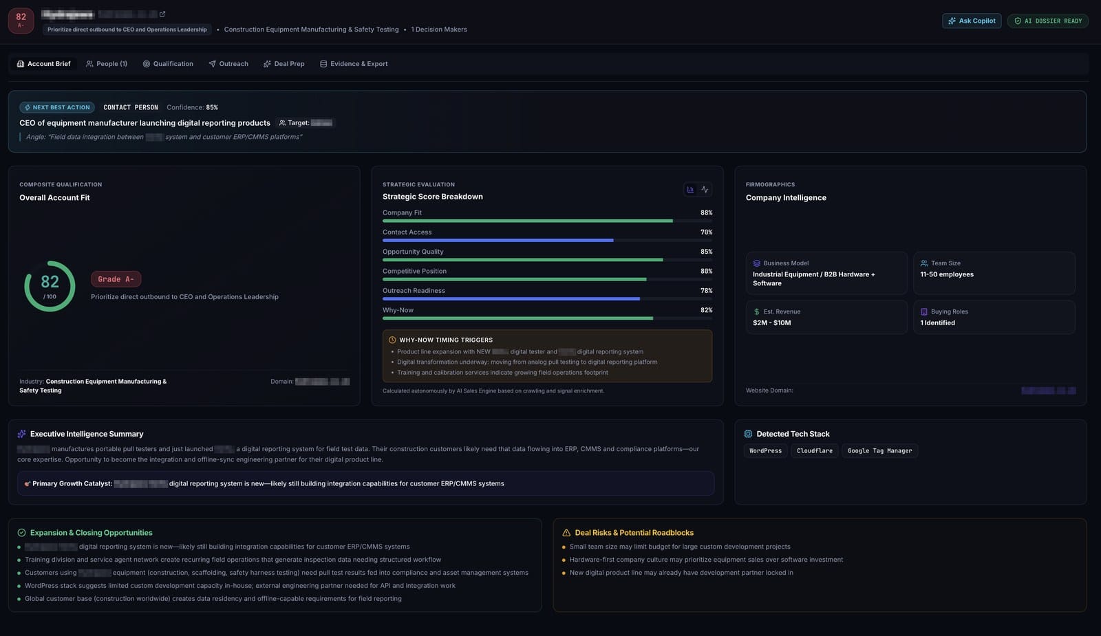Image resolution: width=1101 pixels, height=636 pixels.
Task: Click the 'Digital transformation underway' trigger line
Action: pyautogui.click(x=527, y=362)
